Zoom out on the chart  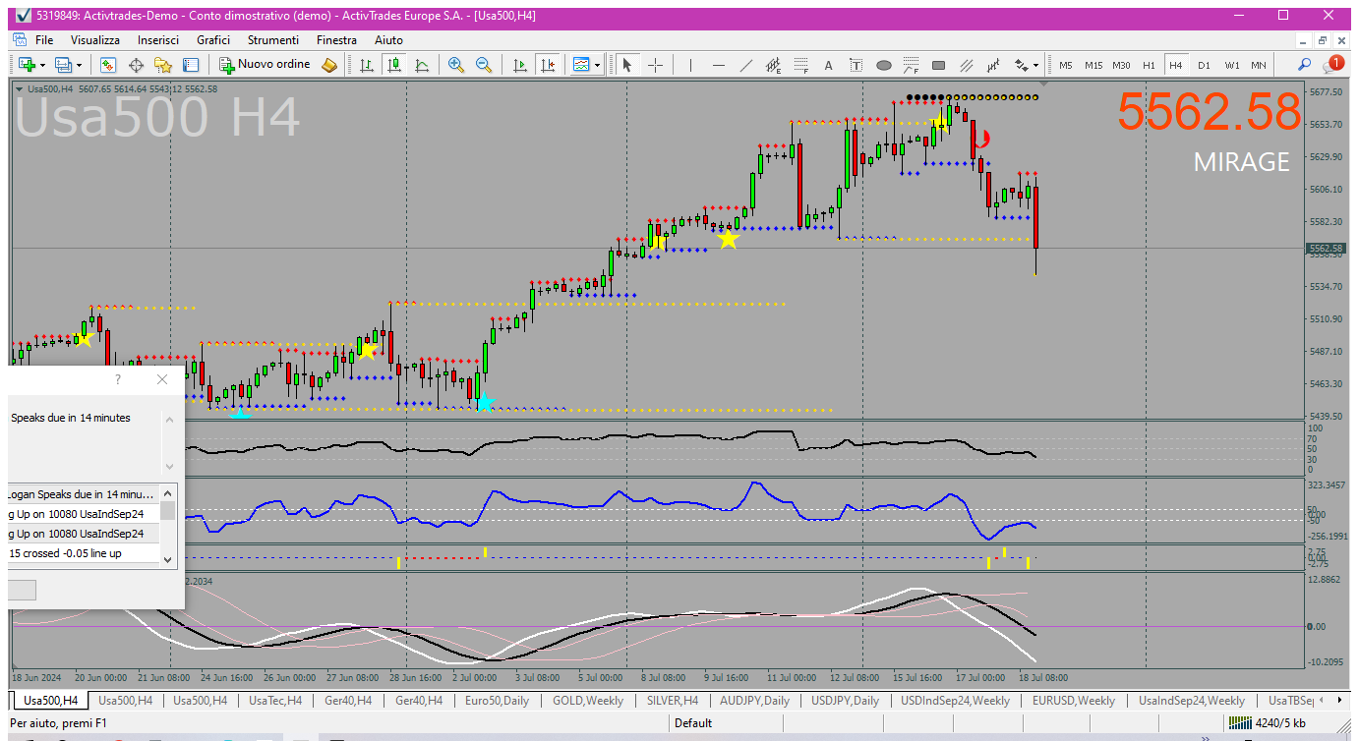(483, 65)
